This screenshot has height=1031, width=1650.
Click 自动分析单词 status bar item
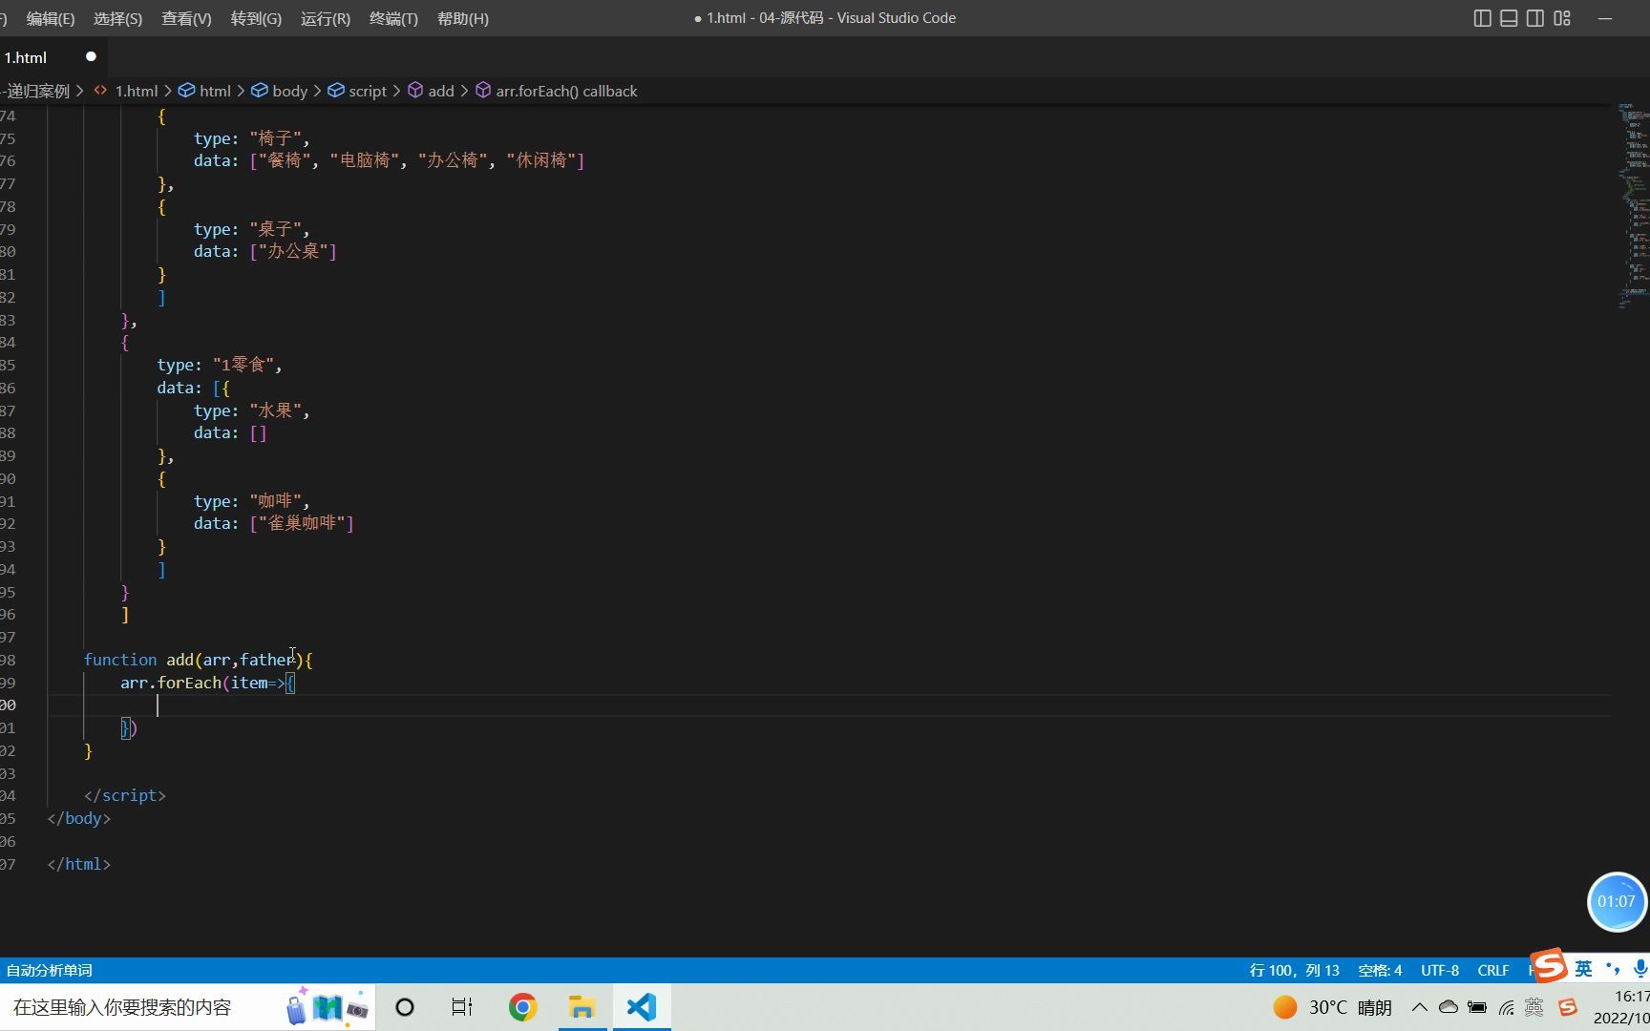coord(50,970)
